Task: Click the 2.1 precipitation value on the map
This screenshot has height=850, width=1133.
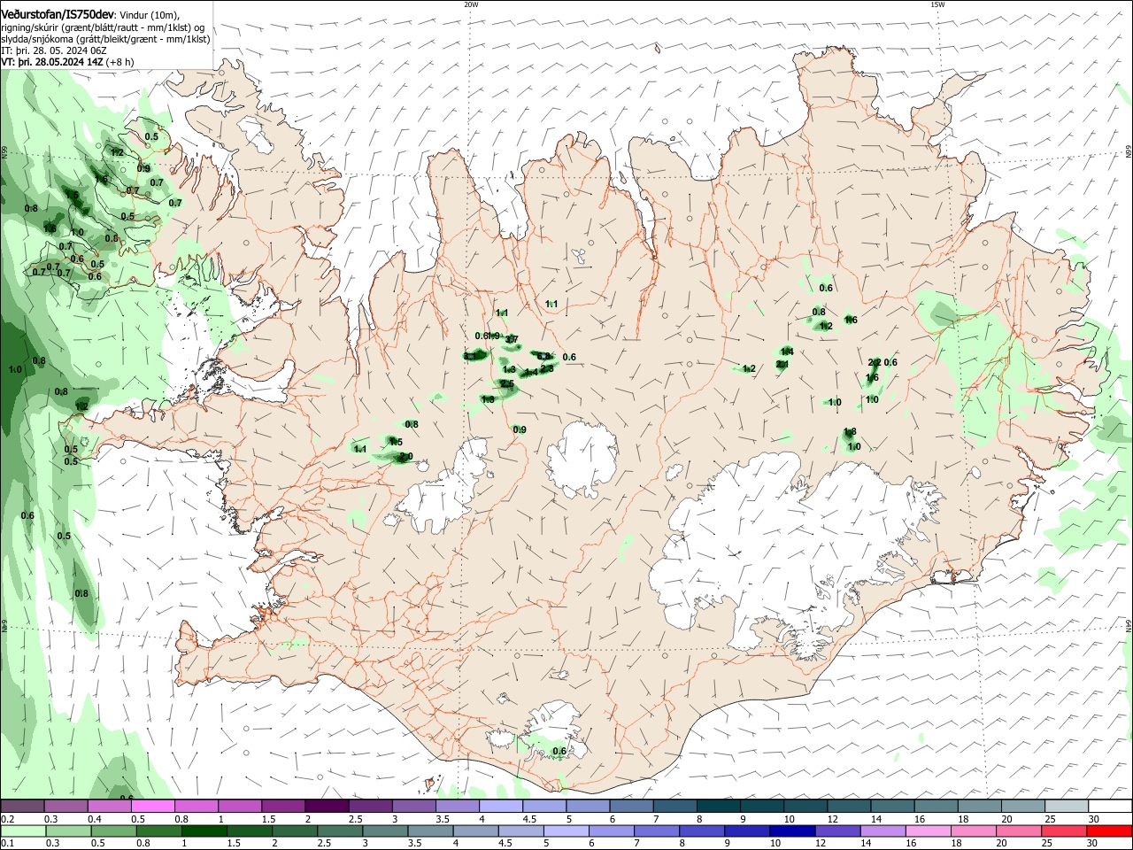Action: click(782, 365)
